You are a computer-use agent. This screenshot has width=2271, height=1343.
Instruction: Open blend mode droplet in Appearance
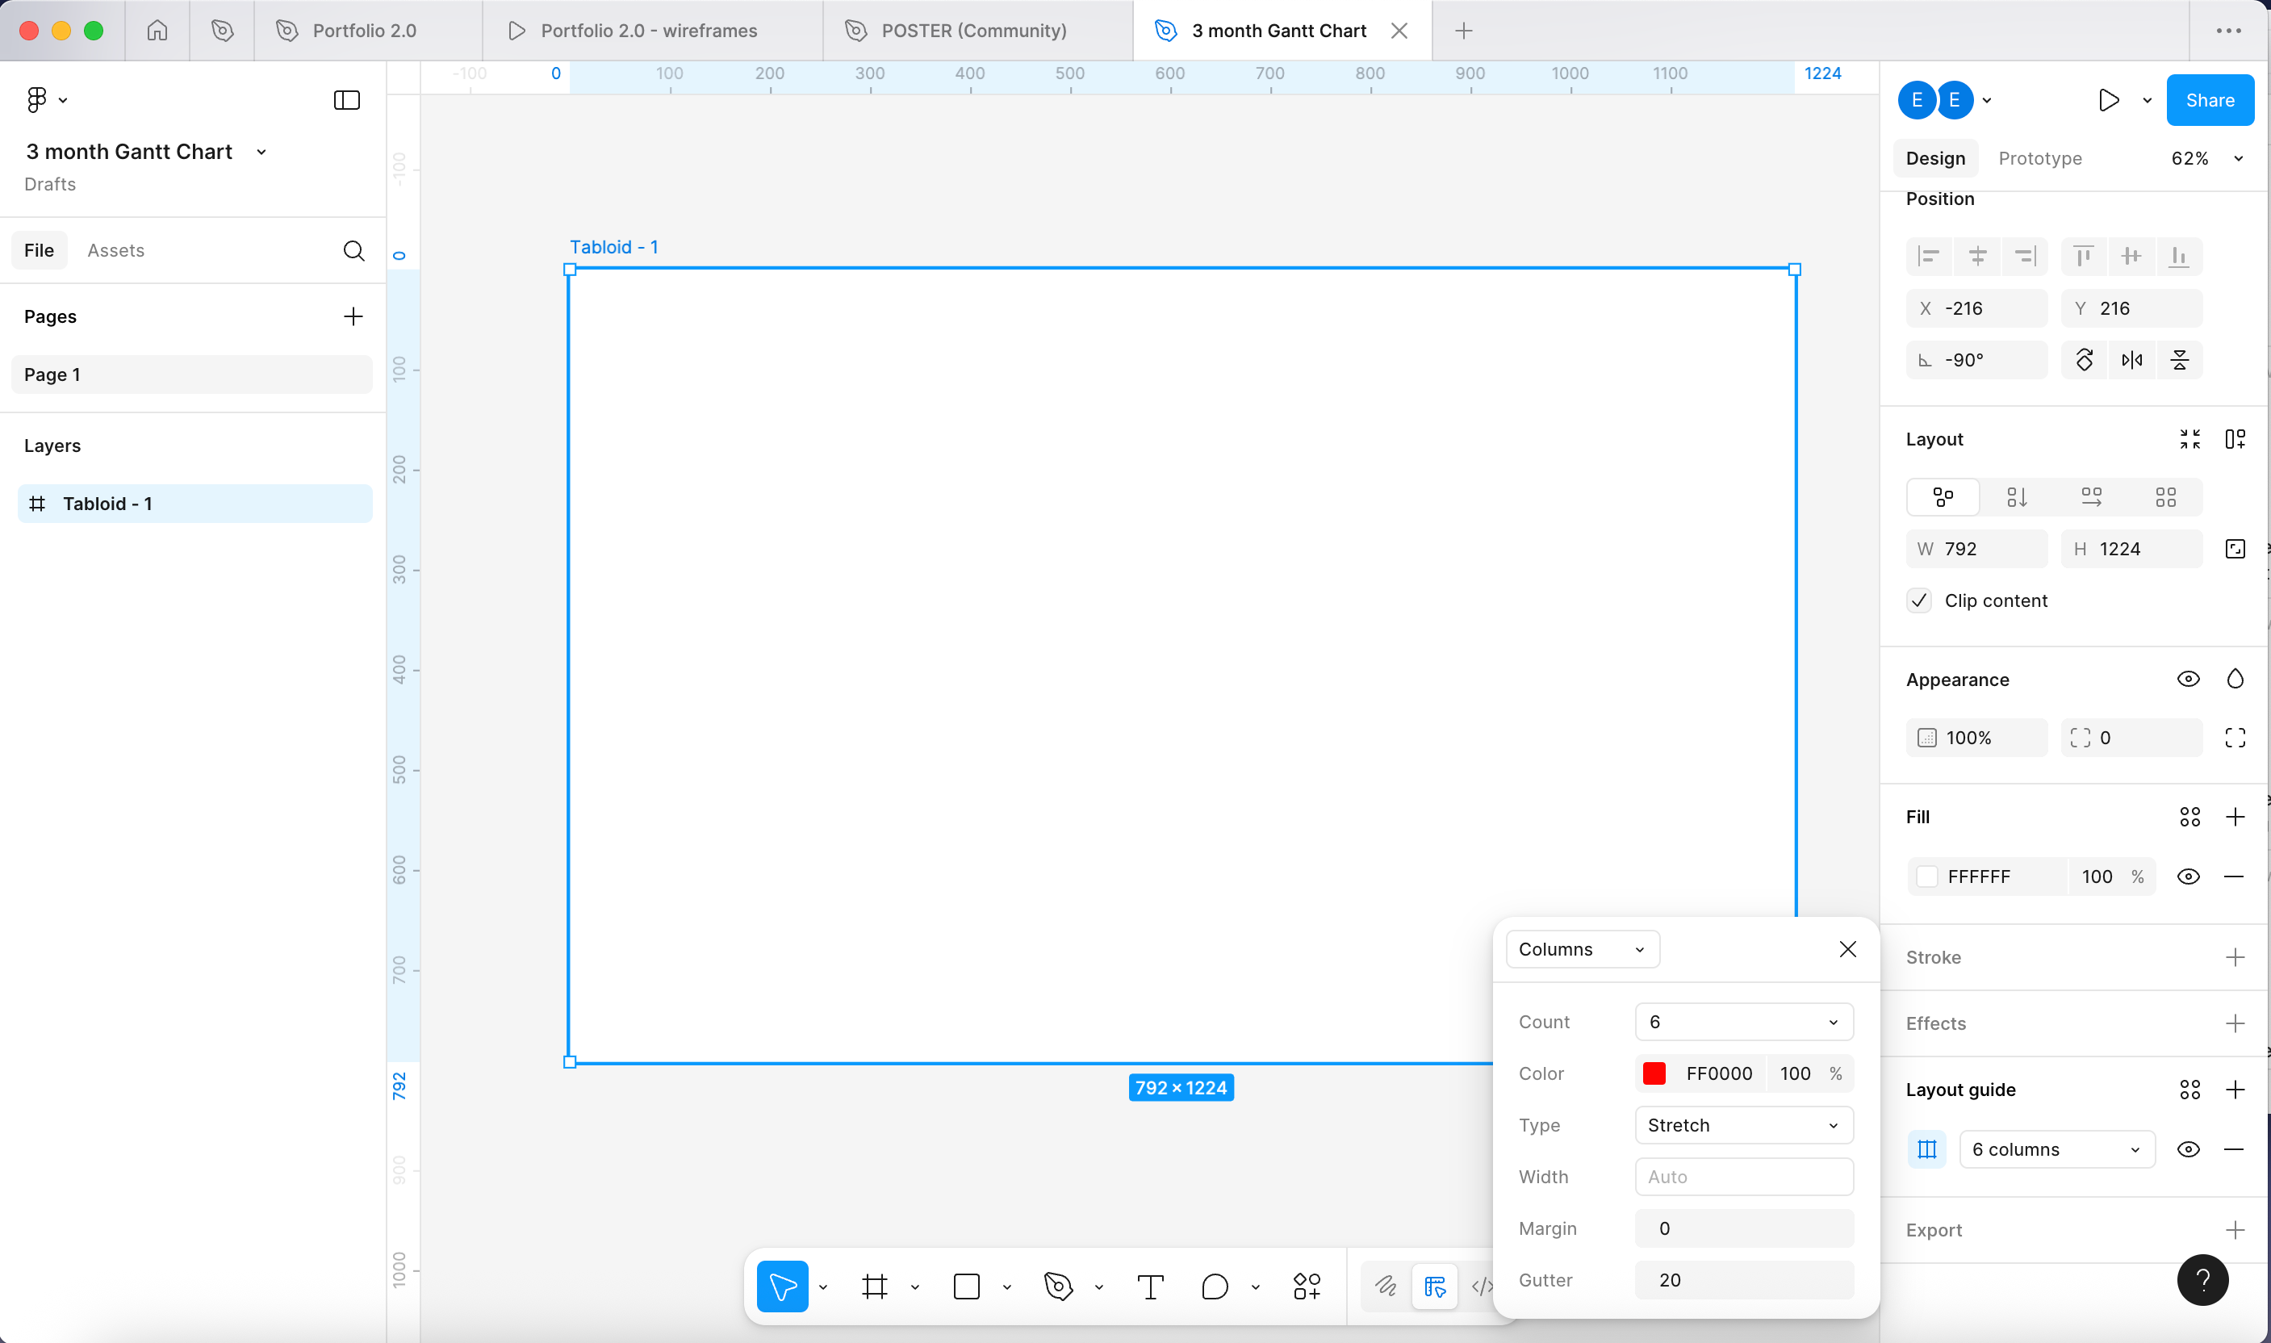coord(2235,679)
